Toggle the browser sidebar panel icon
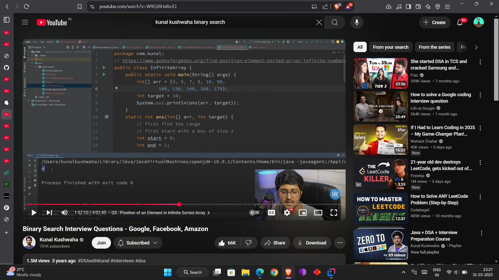Viewport: 499px width, 280px height. click(x=408, y=7)
